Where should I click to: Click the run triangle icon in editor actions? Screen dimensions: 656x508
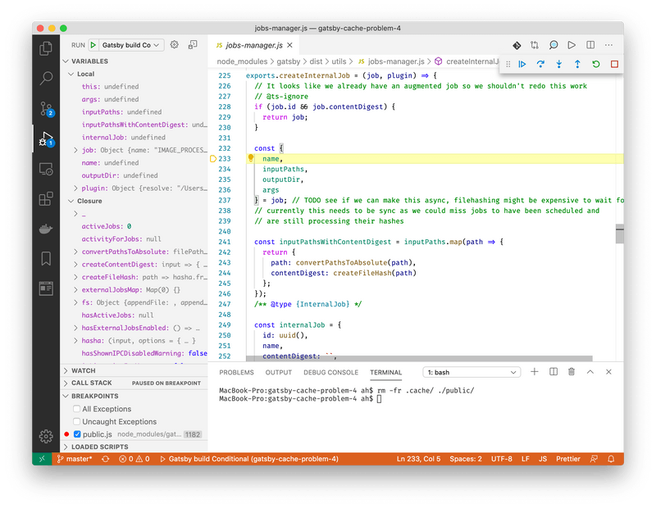pos(572,45)
